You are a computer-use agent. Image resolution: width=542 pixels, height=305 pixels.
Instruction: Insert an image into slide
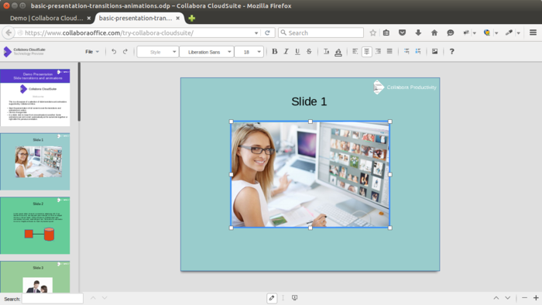point(434,51)
